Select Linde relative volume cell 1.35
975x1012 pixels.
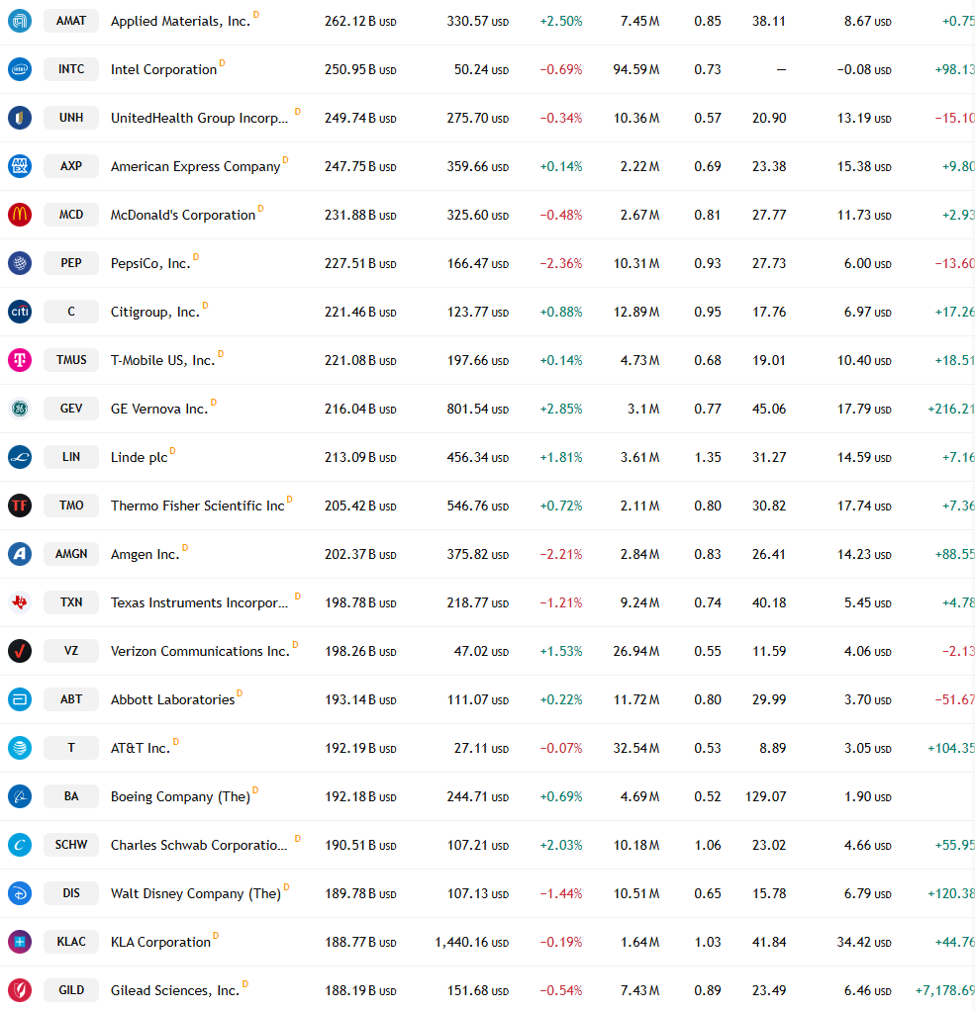tap(708, 458)
